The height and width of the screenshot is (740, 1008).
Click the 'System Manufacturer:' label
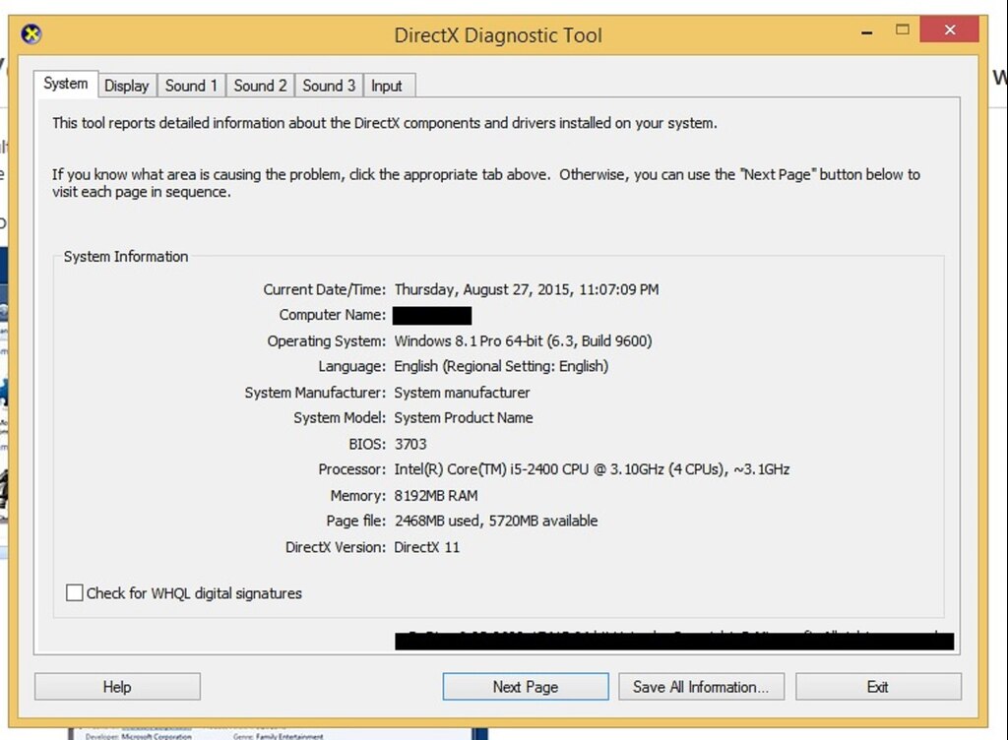(x=315, y=393)
